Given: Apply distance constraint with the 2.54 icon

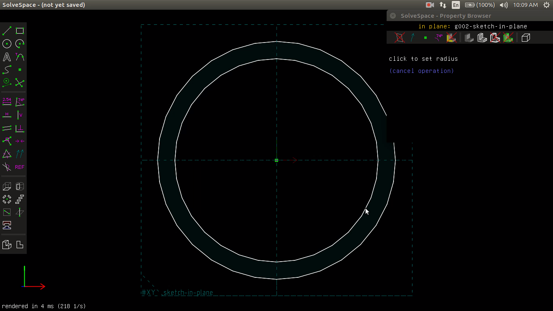Looking at the screenshot, I should pyautogui.click(x=7, y=102).
